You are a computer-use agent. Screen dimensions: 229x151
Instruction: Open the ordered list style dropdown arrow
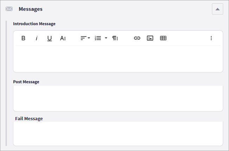106,38
